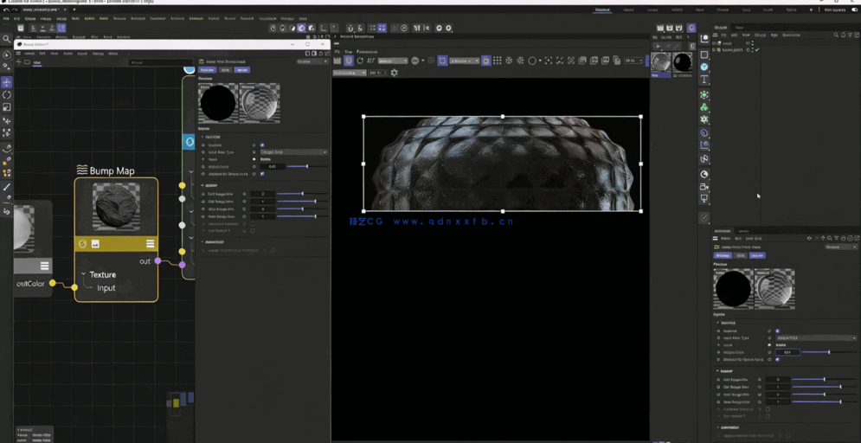Open Preferences menu in Redshift RenderView

click(x=366, y=52)
